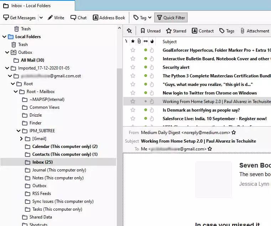271x226 pixels.
Task: Star the Security alert message
Action: (x=133, y=67)
